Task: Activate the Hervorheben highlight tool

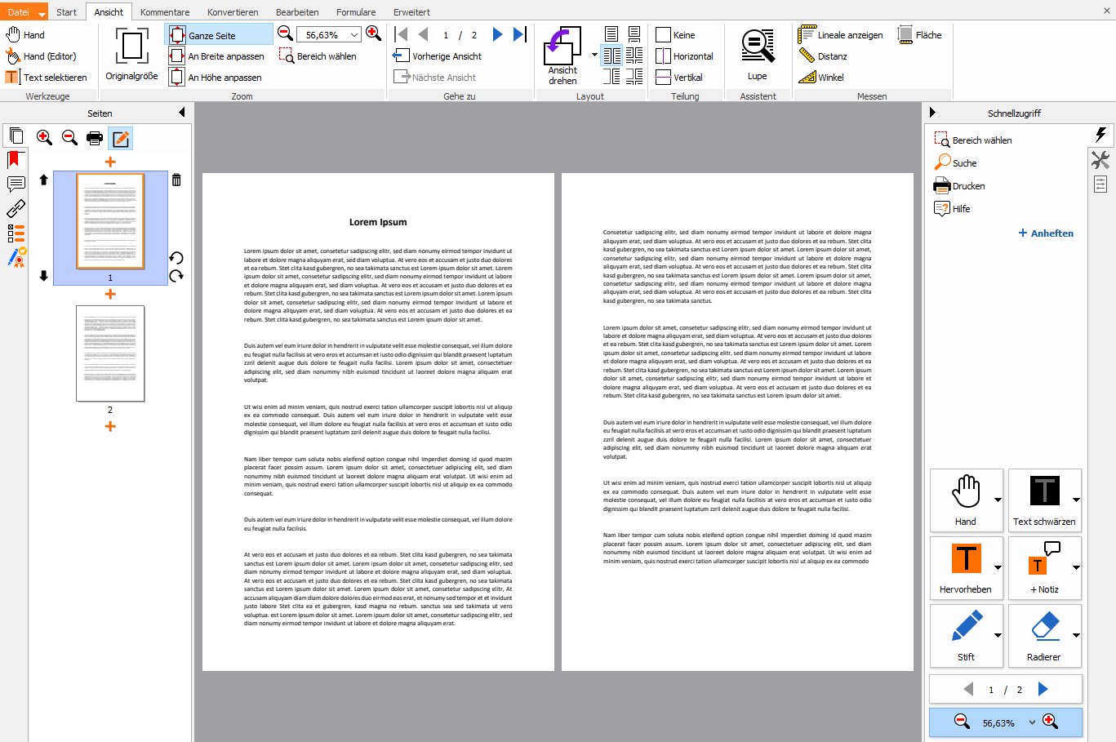Action: click(966, 568)
